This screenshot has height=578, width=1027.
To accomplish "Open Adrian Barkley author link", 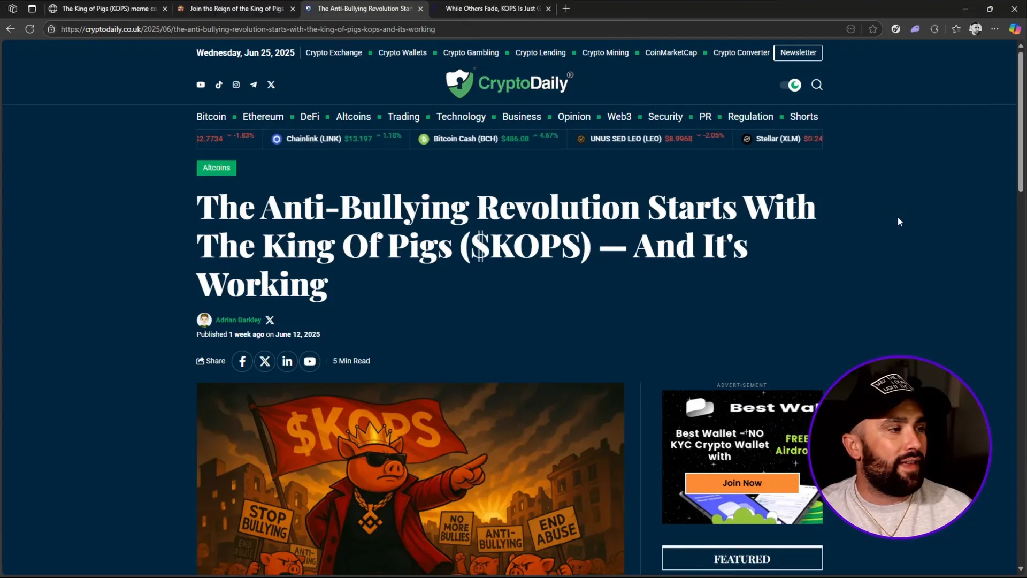I will click(x=239, y=320).
